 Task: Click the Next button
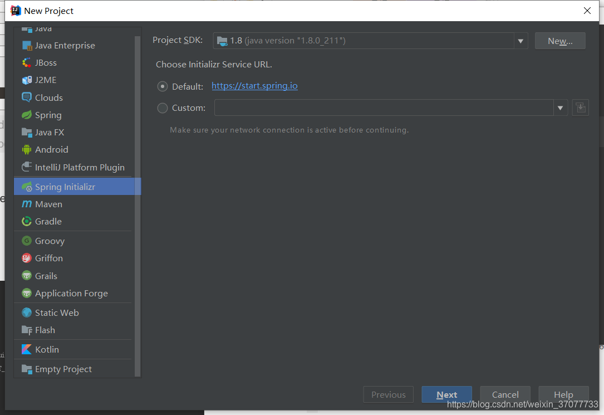tap(447, 394)
